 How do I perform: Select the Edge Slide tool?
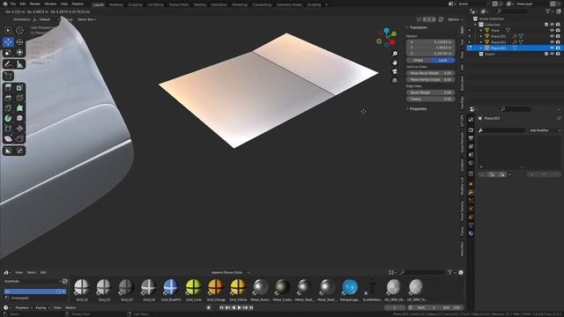point(8,129)
